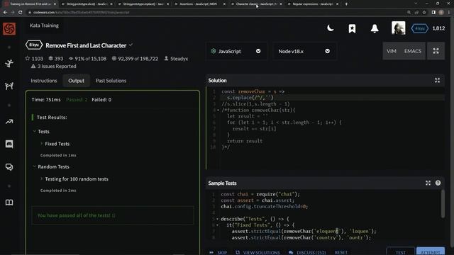Bookmark page with browser star icon

tap(424, 13)
